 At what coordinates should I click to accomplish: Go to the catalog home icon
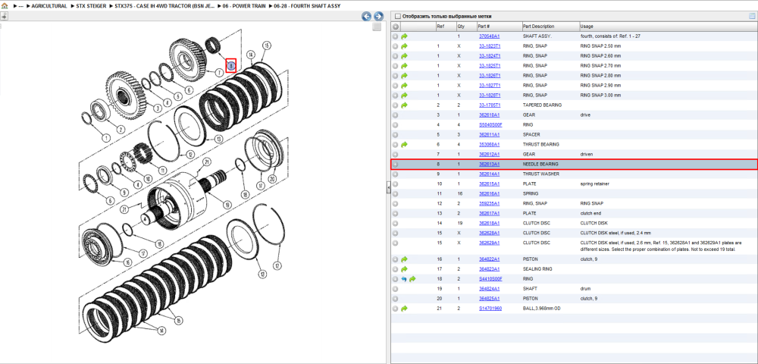pyautogui.click(x=5, y=6)
